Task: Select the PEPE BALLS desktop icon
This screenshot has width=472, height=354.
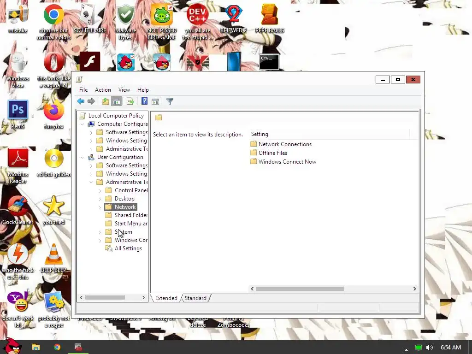Action: click(x=269, y=18)
